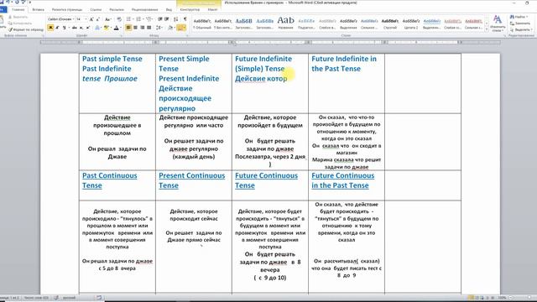Switch to the Review ribbon tab
This screenshot has width=537, height=302.
click(x=144, y=9)
